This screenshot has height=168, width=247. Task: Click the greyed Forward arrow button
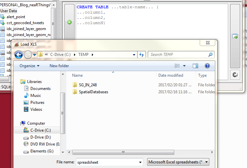click(28, 55)
